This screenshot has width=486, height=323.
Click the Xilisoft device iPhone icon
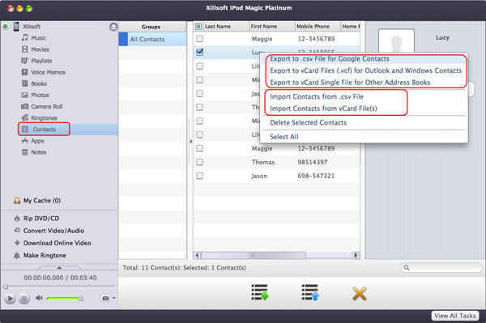16,27
